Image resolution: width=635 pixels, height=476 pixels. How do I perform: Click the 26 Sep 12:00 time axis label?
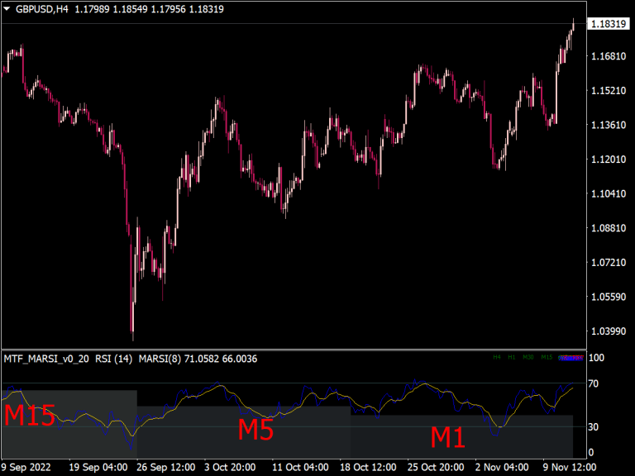pos(165,467)
